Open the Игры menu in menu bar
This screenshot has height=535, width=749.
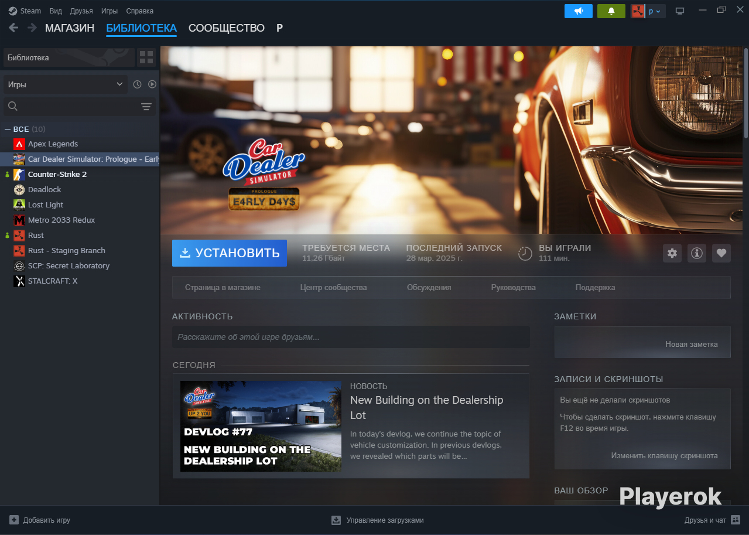pos(109,11)
